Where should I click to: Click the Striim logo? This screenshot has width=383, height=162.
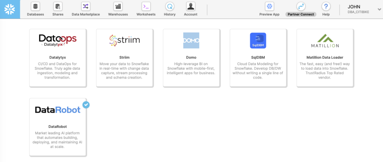125,40
